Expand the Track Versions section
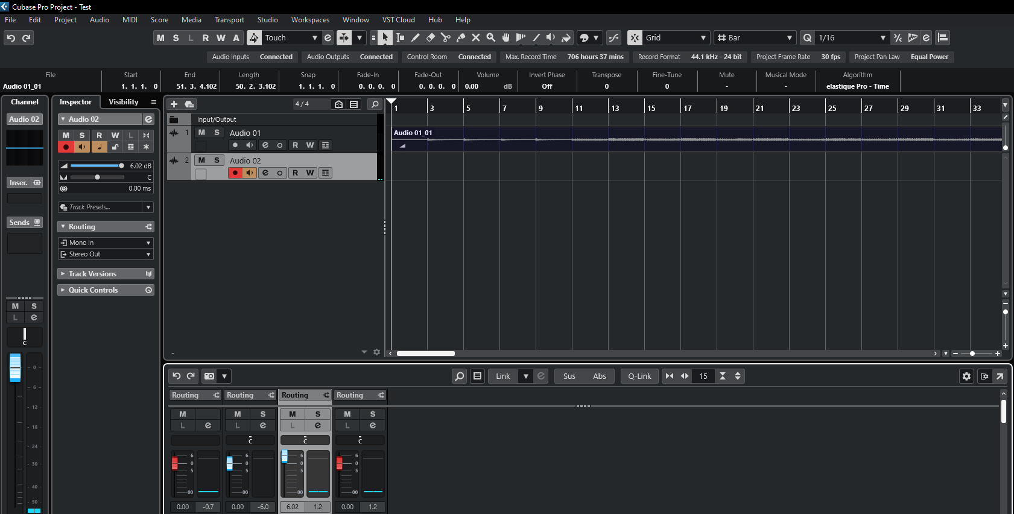This screenshot has height=514, width=1014. (106, 274)
